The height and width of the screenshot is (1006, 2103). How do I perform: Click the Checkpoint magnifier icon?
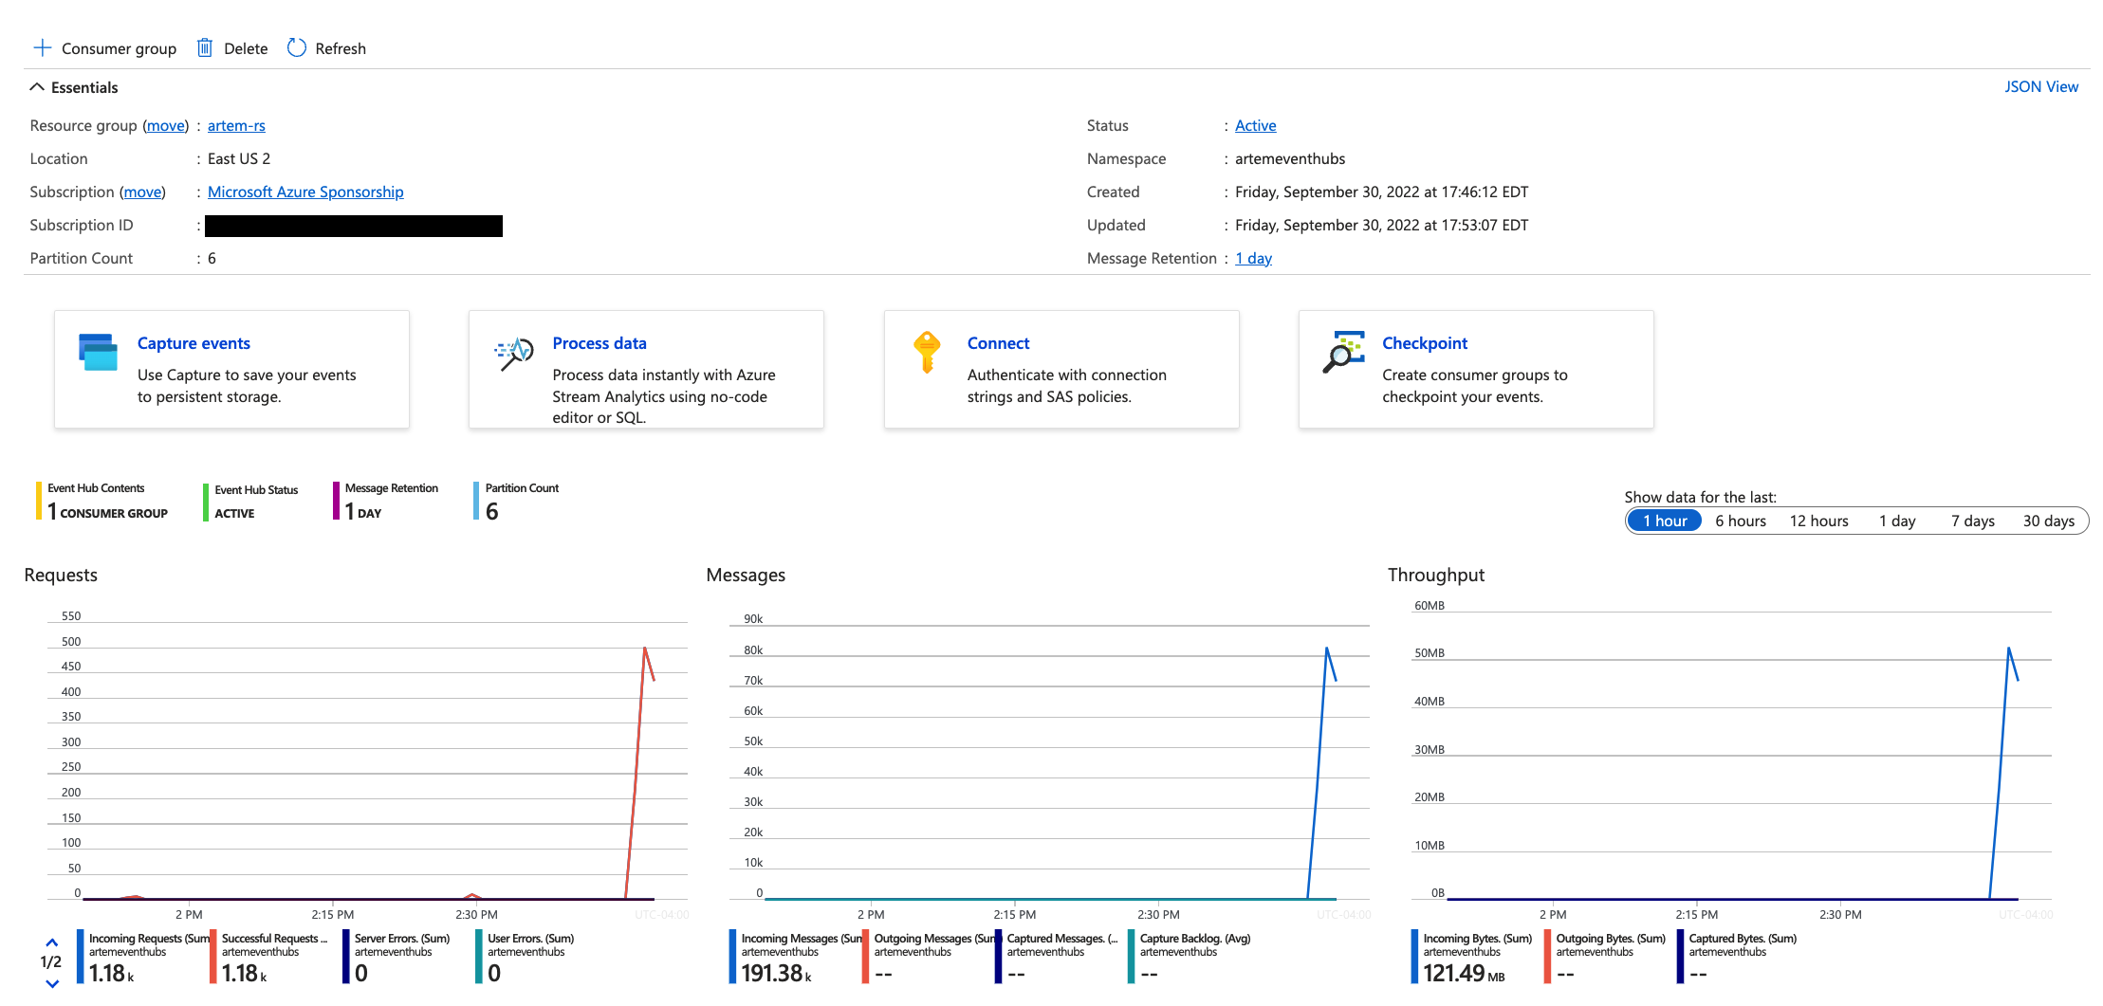[1343, 353]
